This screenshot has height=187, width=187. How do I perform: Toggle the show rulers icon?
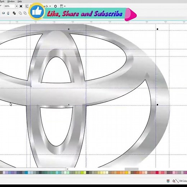(27, 6)
